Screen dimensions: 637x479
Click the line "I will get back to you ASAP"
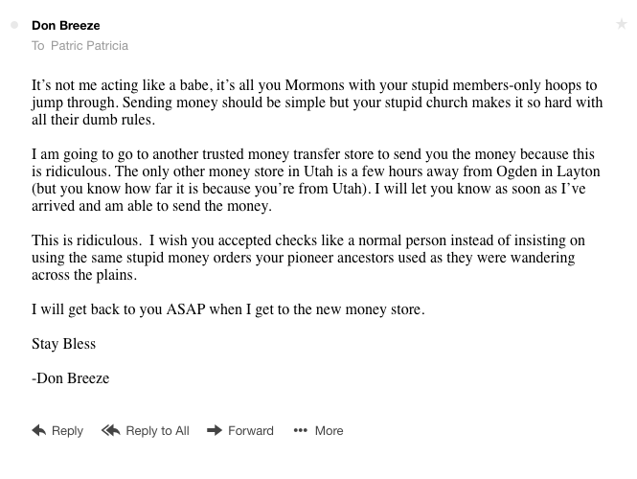point(228,309)
